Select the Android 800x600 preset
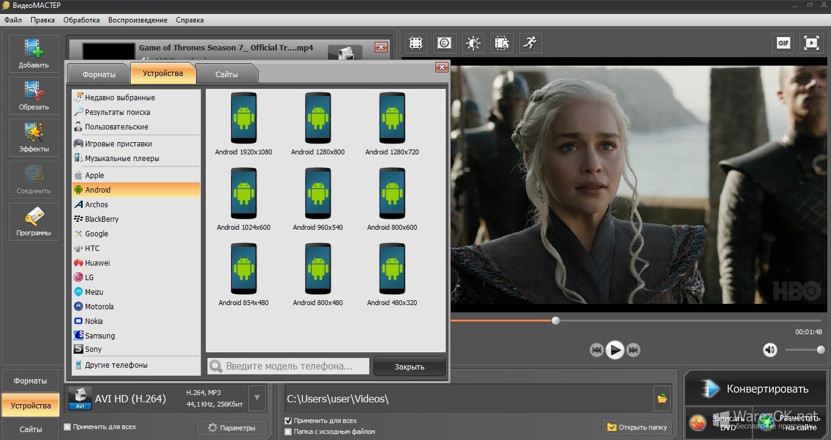This screenshot has width=831, height=440. point(392,199)
